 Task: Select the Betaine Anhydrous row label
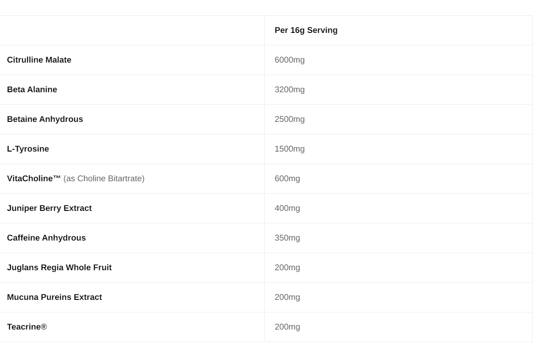pos(45,119)
